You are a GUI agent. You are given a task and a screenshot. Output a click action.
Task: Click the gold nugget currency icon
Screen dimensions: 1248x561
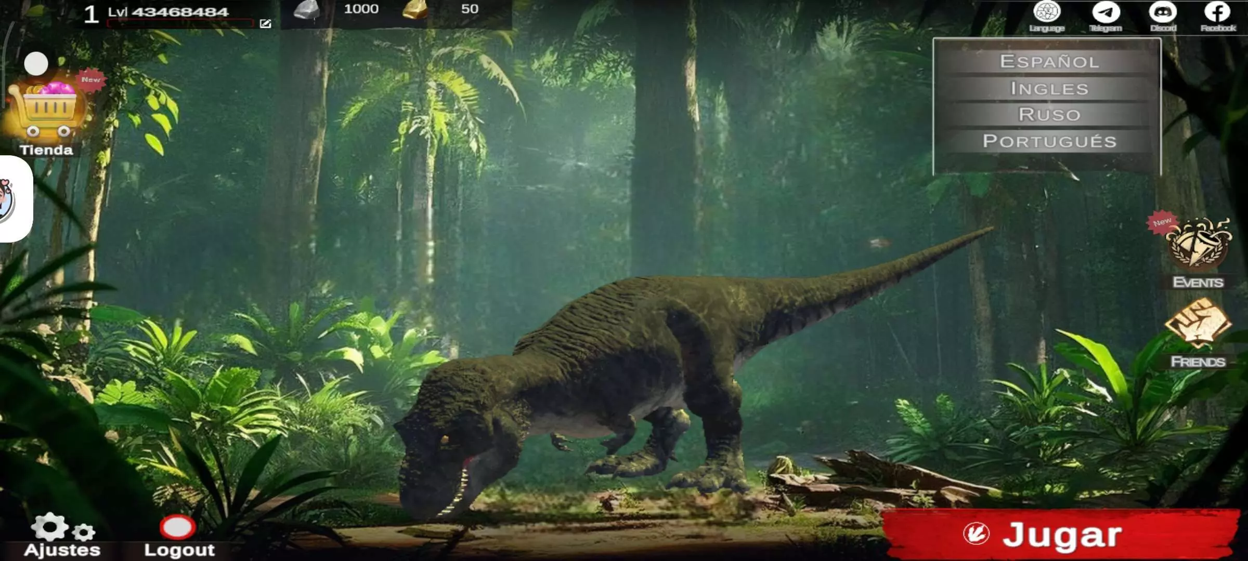coord(415,9)
